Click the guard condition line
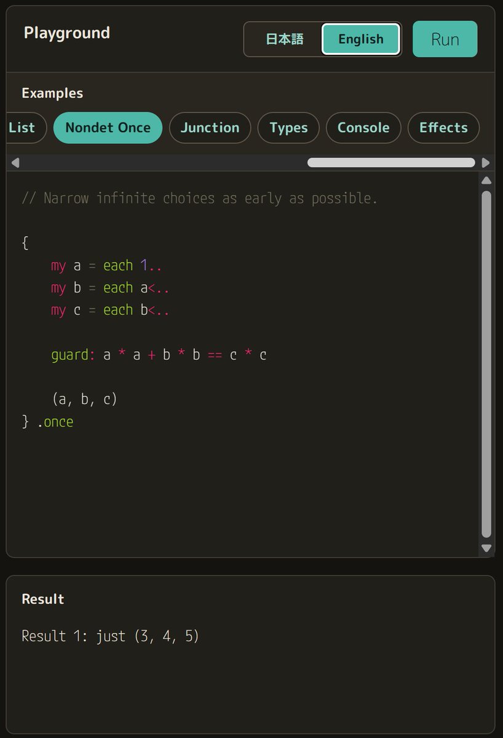Viewport: 503px width, 738px height. pyautogui.click(x=159, y=355)
